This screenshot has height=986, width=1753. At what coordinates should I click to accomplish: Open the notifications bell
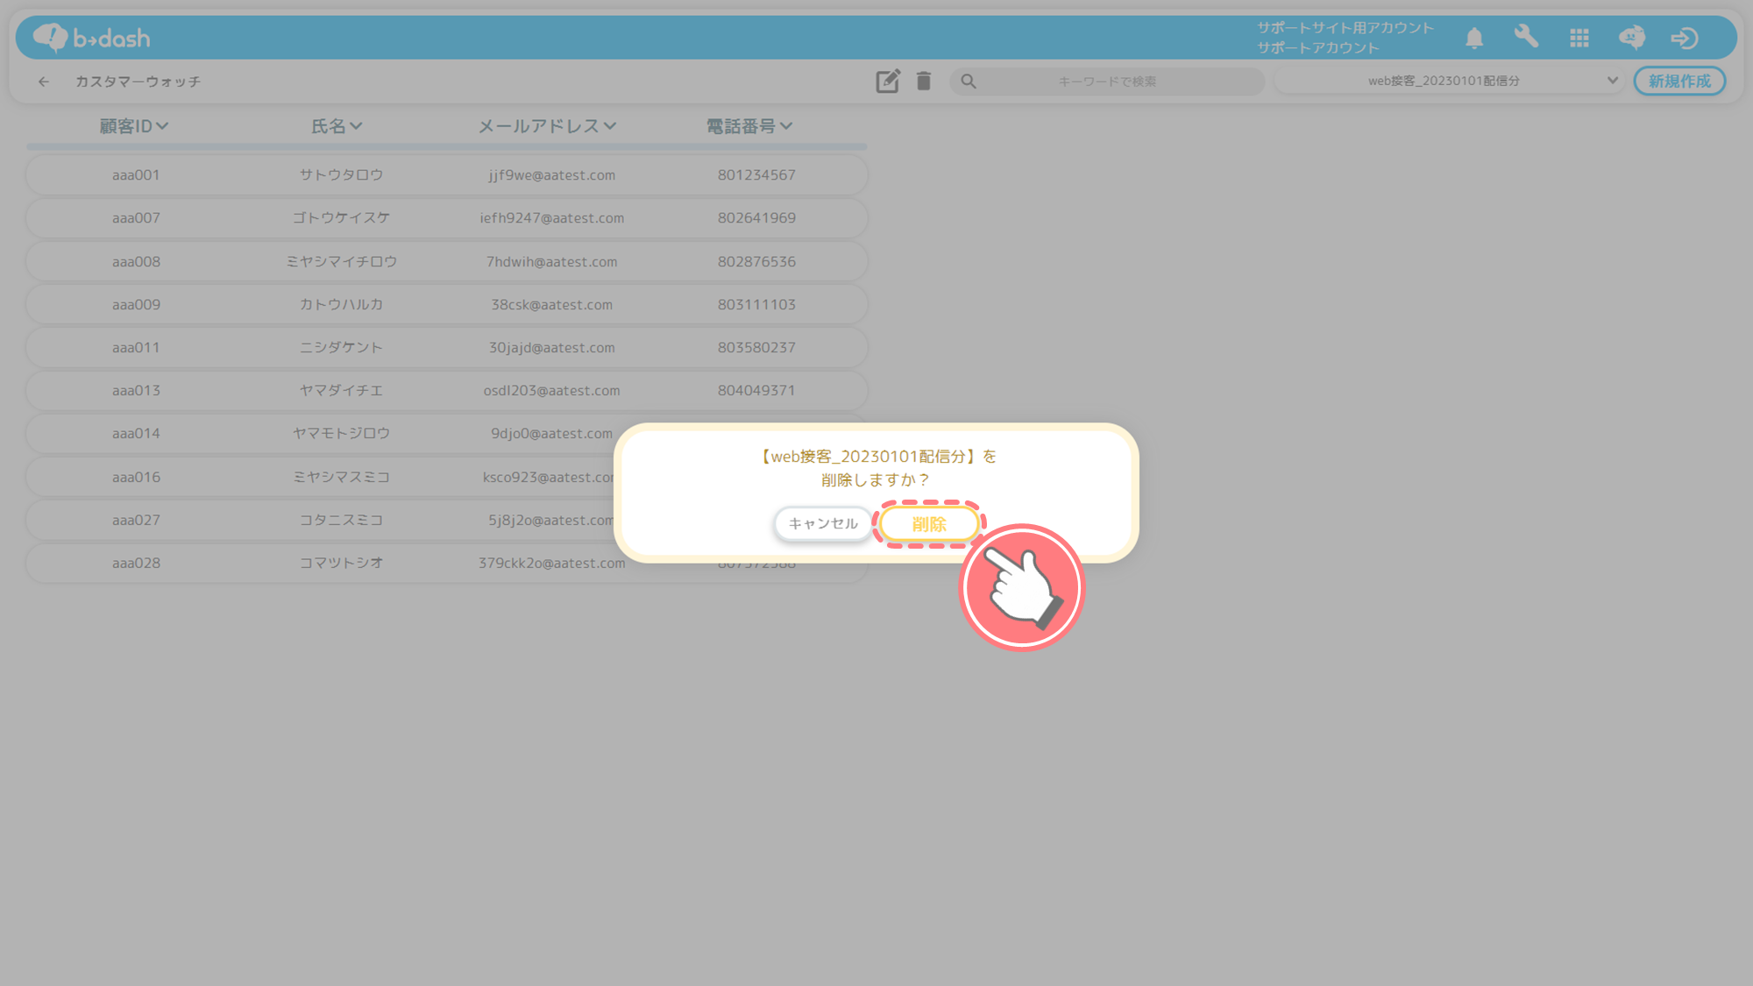(x=1474, y=38)
